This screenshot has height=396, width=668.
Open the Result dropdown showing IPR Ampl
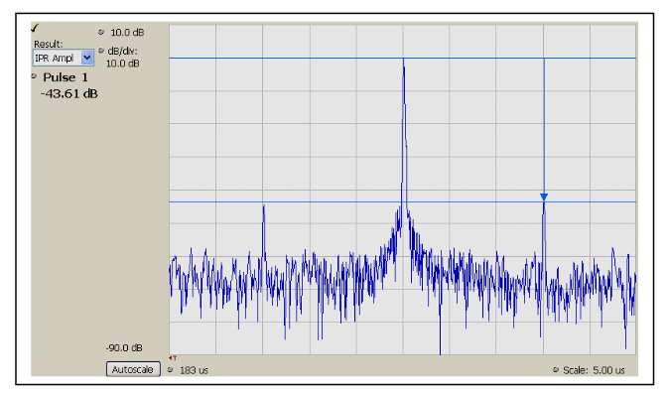[64, 58]
